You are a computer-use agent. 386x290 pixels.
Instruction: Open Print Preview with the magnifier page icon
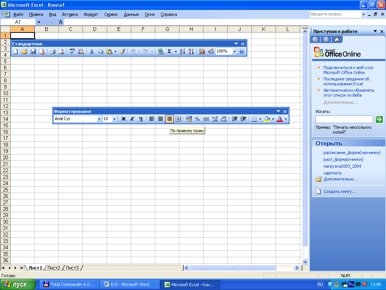61,51
